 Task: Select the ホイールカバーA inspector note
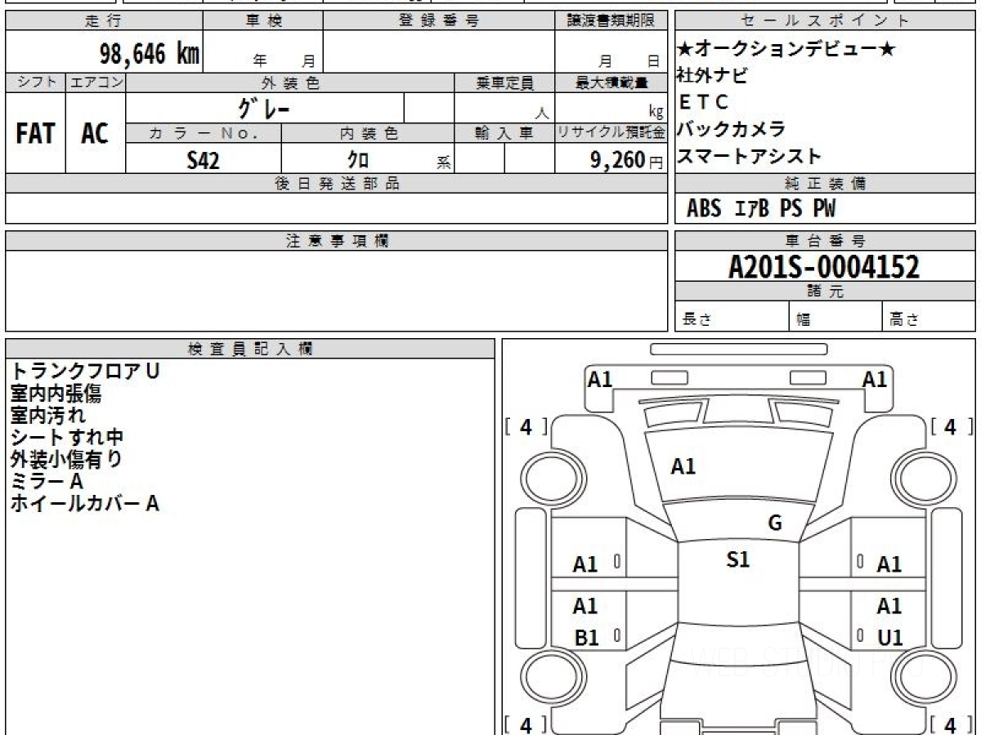tap(84, 503)
